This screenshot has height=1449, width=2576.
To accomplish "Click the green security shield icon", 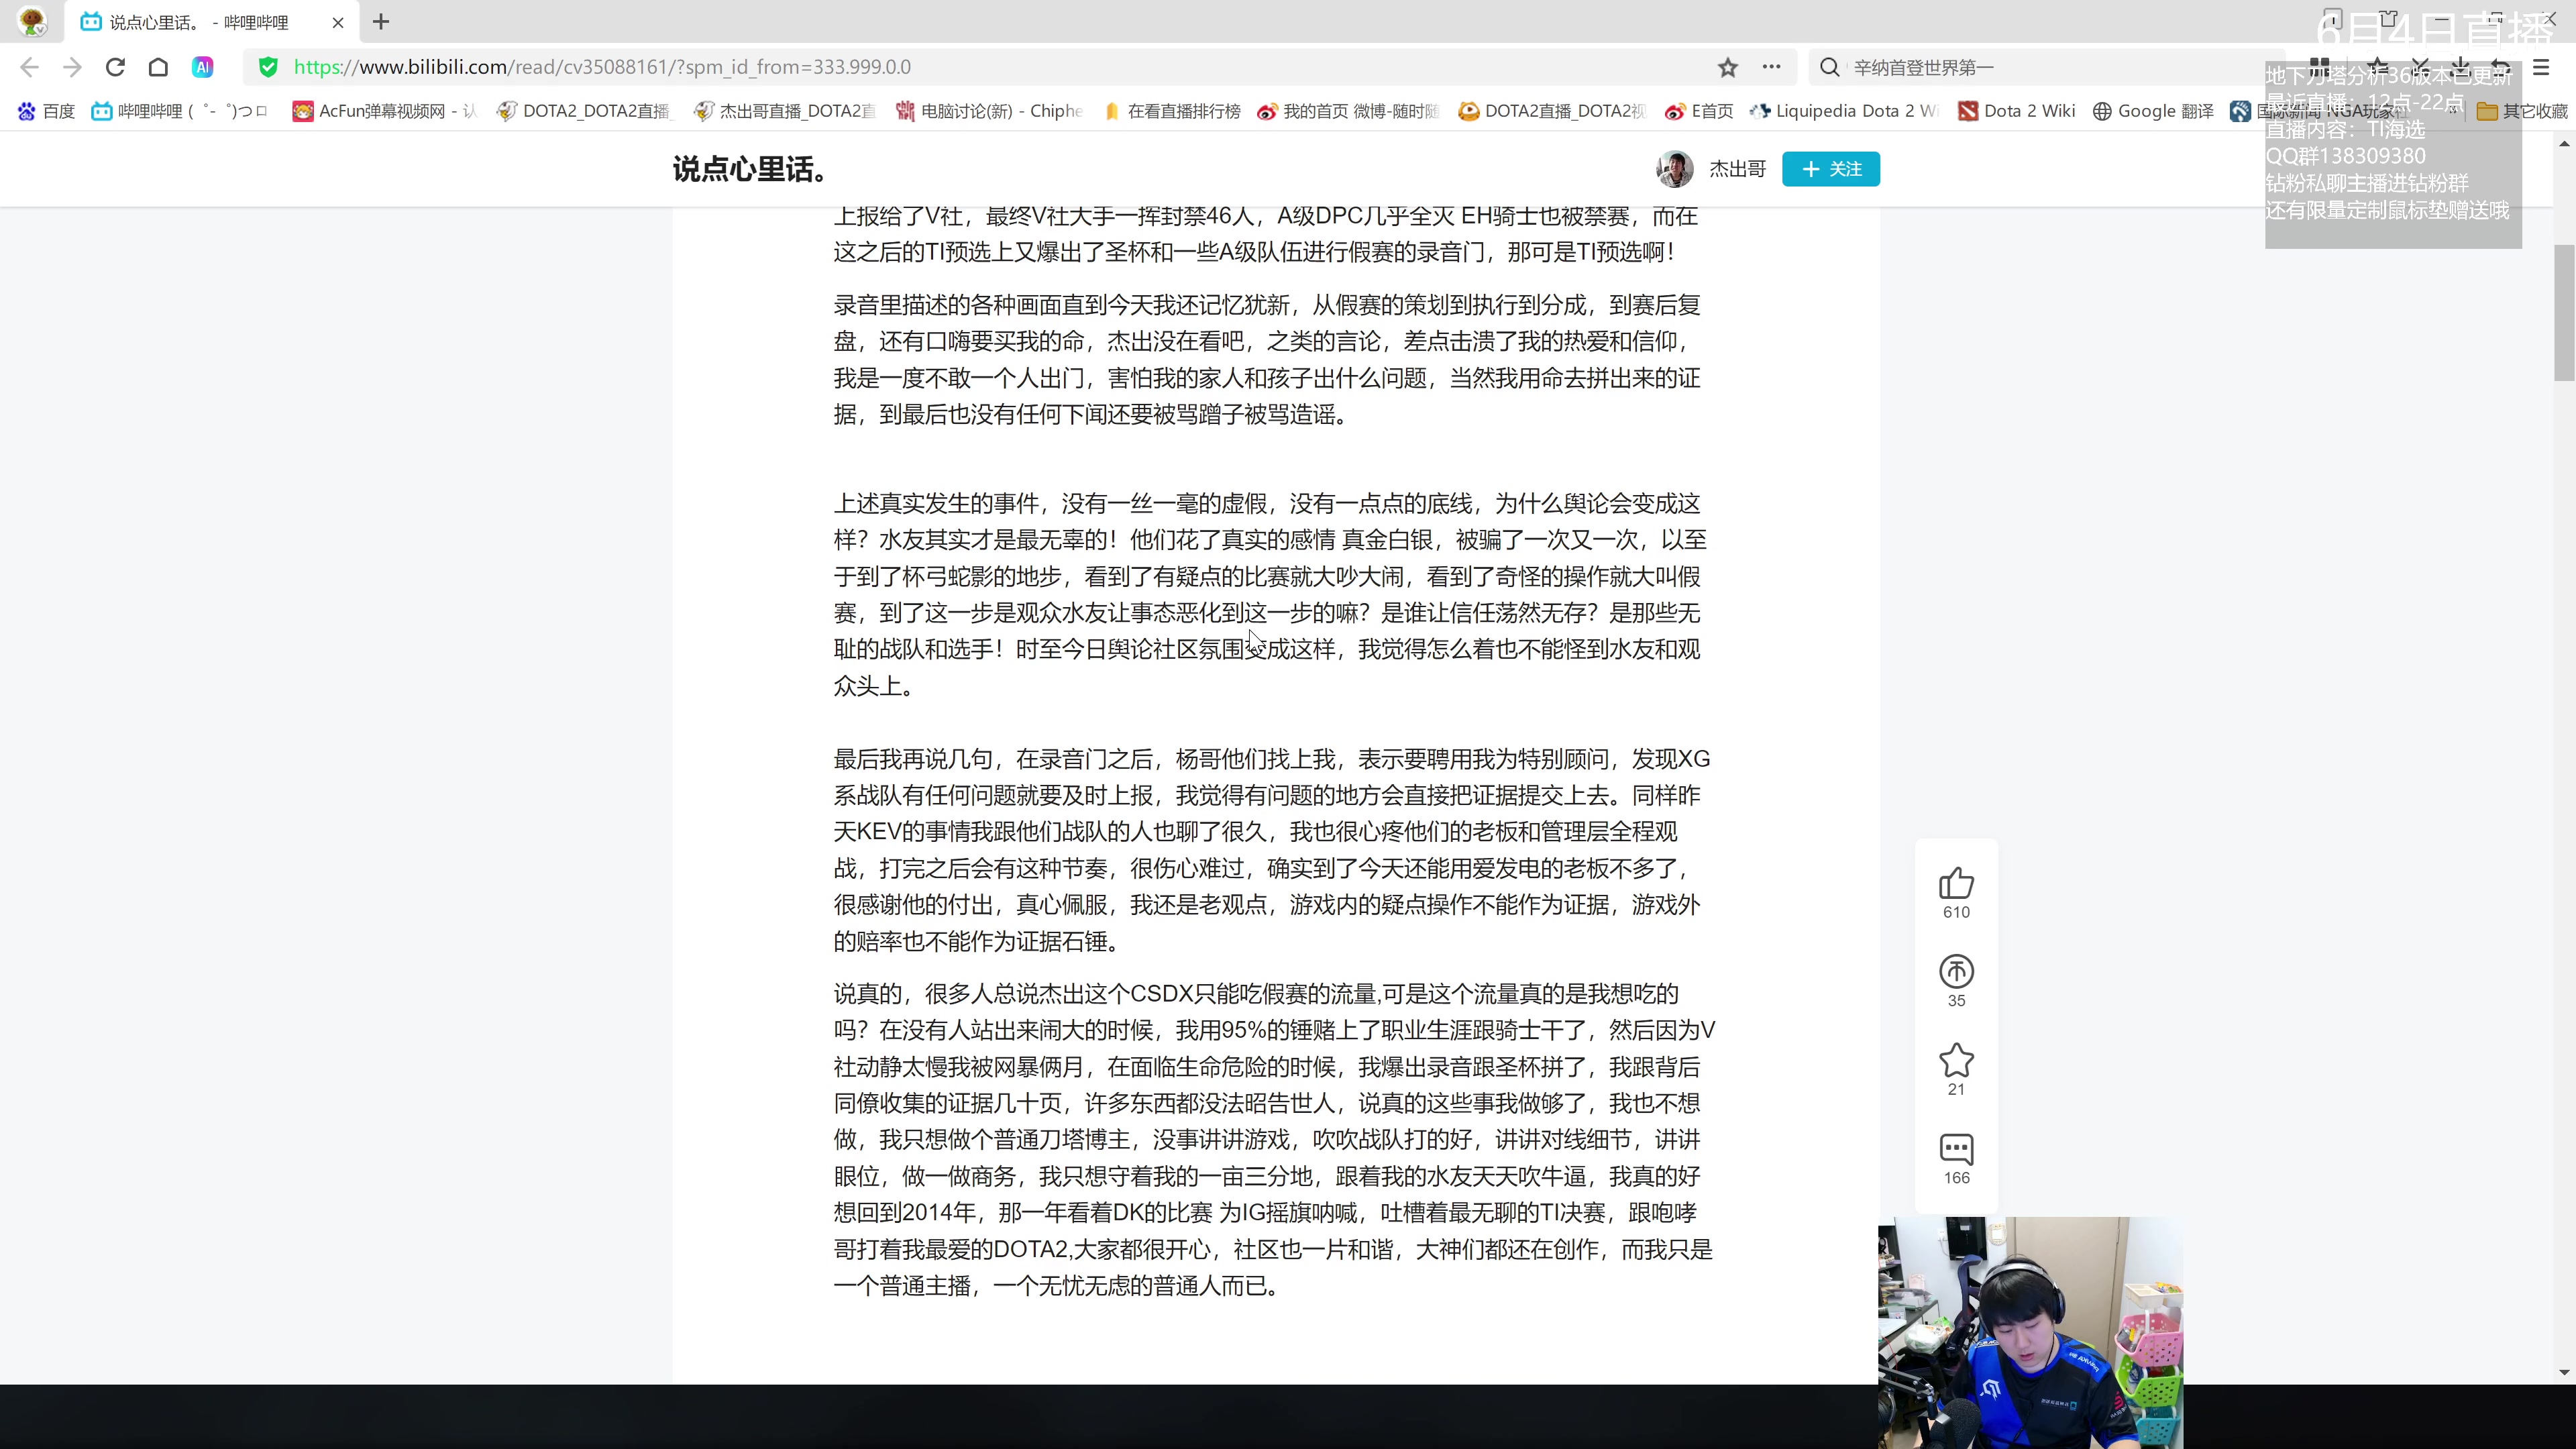I will [x=267, y=67].
